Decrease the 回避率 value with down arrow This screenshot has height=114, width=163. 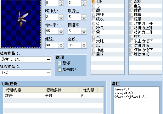tap(84, 33)
